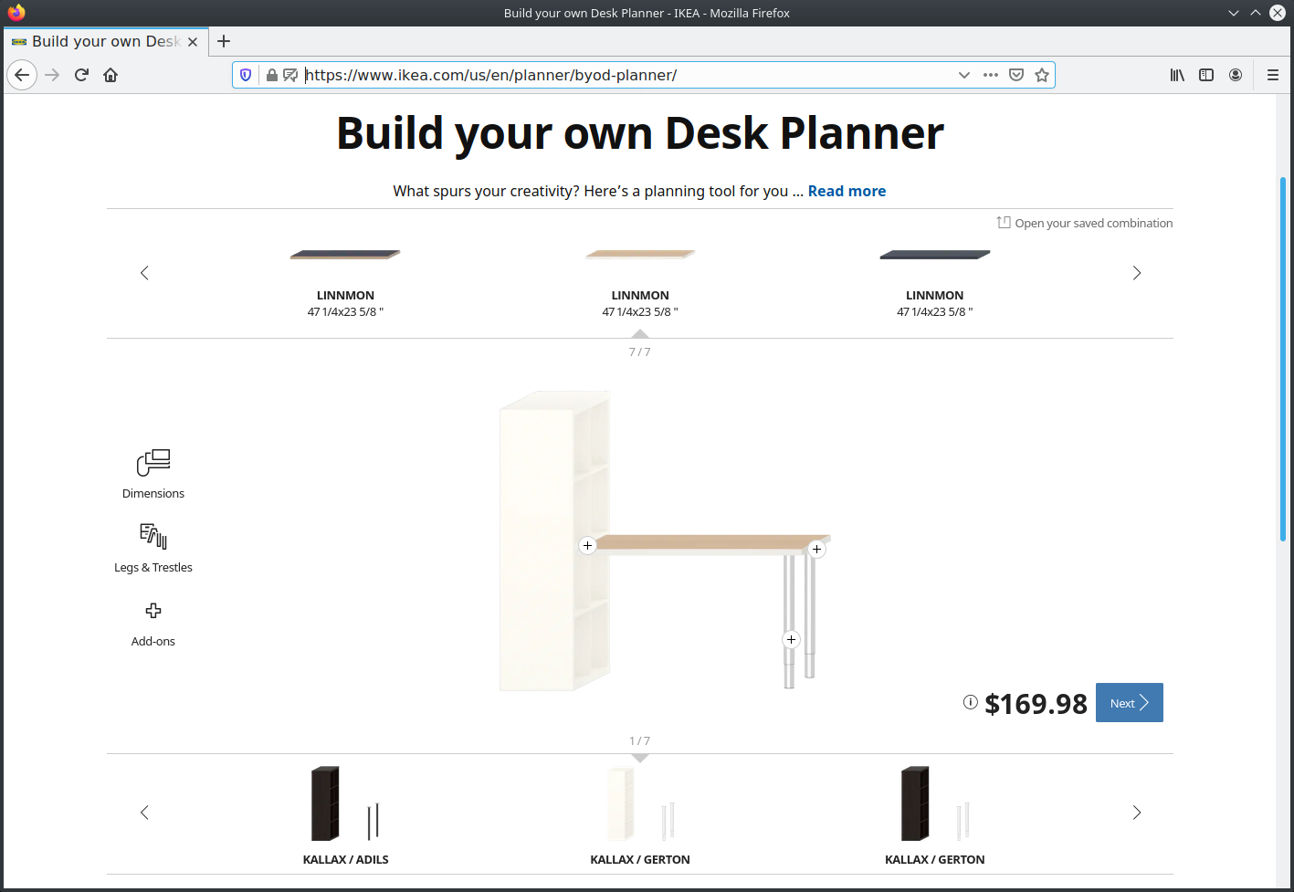The image size is (1294, 892).
Task: Click the $169.98 total price
Action: click(x=1036, y=704)
